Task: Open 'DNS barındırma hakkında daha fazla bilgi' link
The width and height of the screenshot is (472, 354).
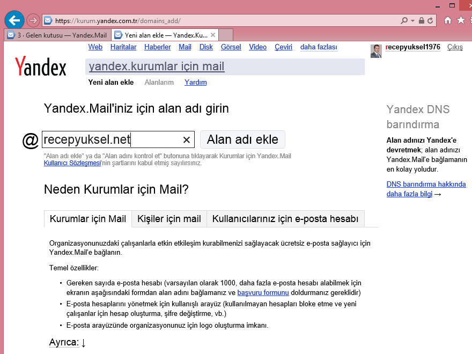Action: pos(426,189)
